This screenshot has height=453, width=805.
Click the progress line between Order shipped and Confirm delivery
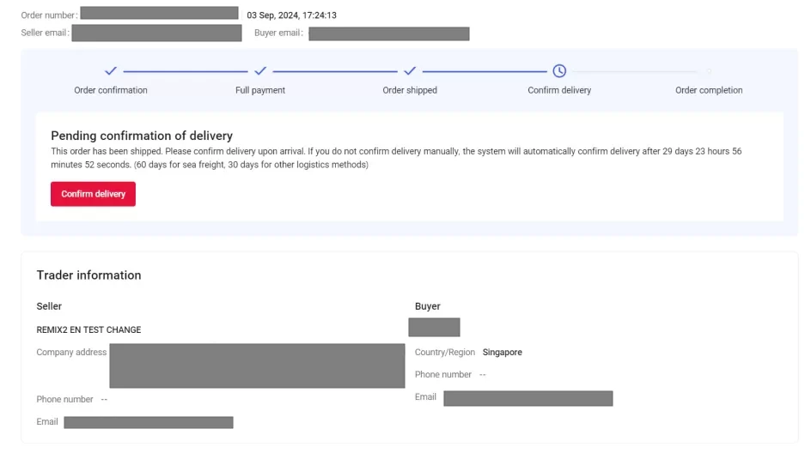[x=485, y=71]
